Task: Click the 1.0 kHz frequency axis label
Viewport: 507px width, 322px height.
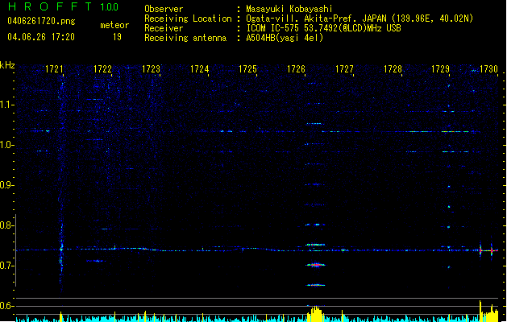Action: (x=6, y=145)
